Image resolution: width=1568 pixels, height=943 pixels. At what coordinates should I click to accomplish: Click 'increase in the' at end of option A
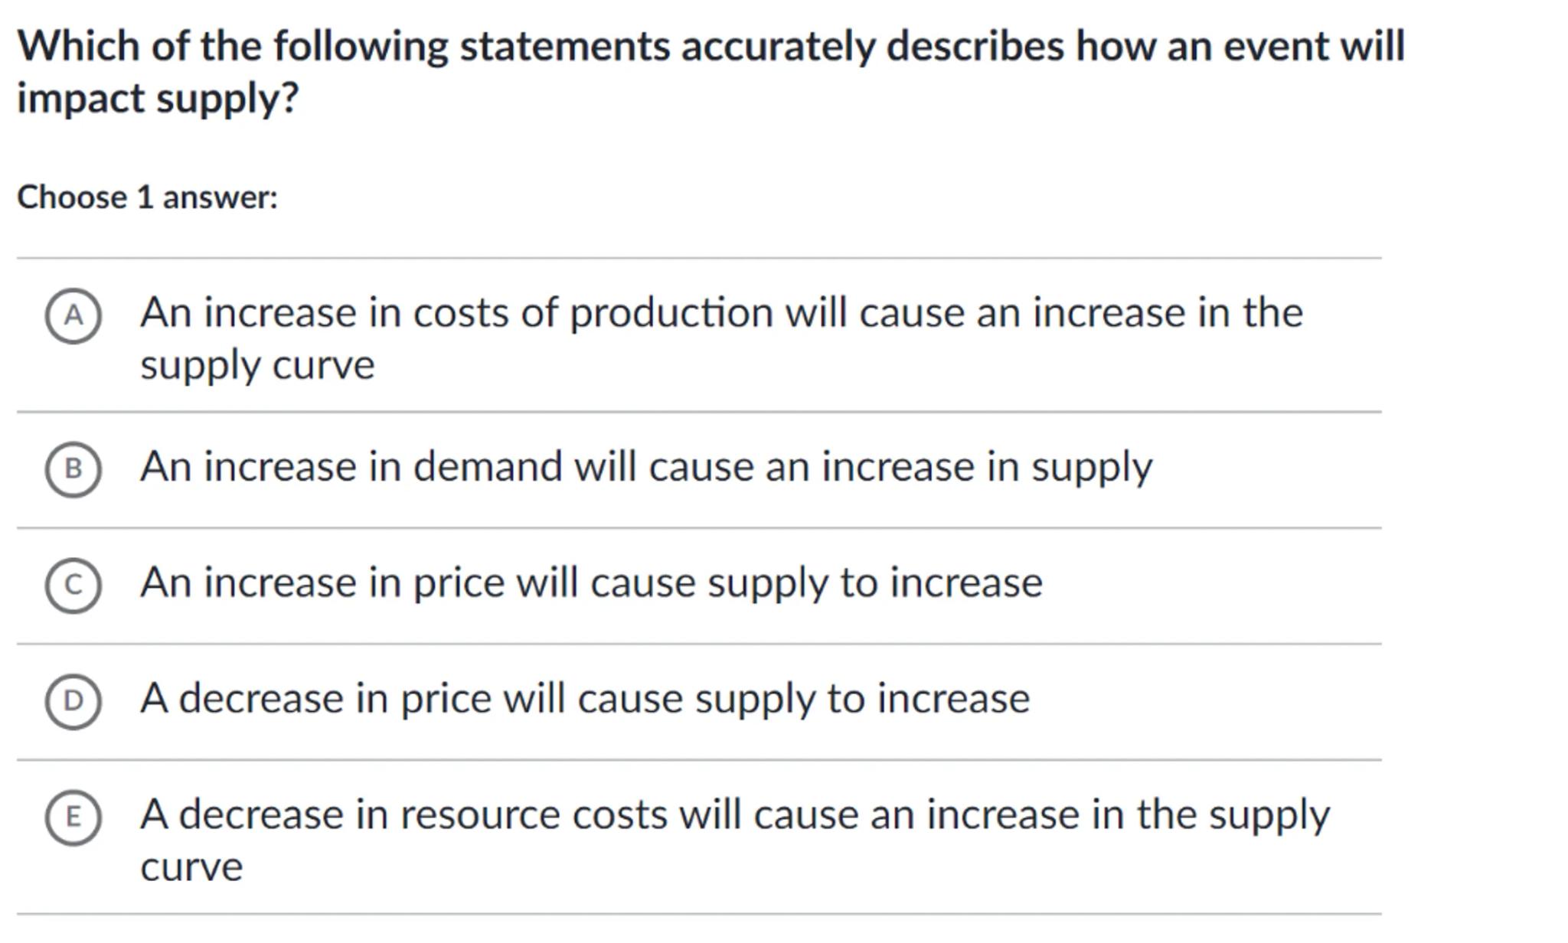click(x=1167, y=313)
